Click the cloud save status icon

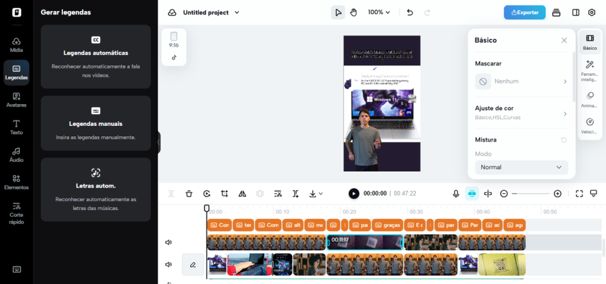pos(172,12)
